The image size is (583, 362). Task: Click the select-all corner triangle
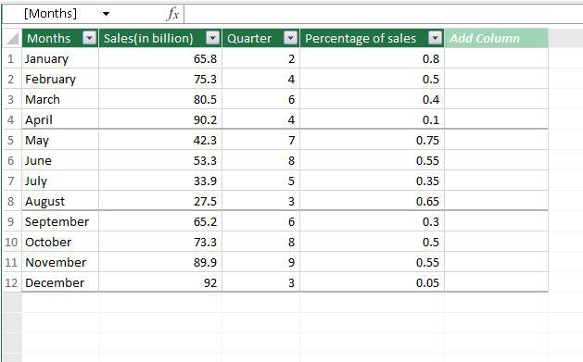(x=12, y=38)
